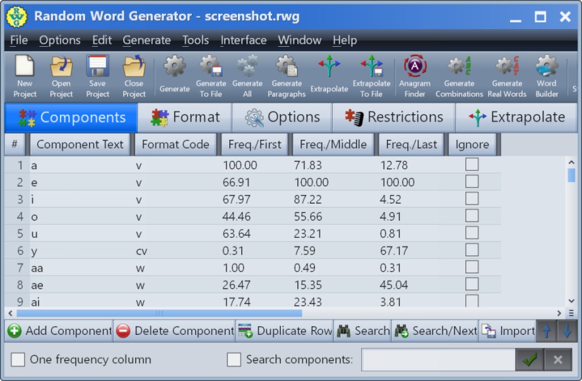The width and height of the screenshot is (582, 381).
Task: Toggle Ignore for component 'a'
Action: [471, 165]
